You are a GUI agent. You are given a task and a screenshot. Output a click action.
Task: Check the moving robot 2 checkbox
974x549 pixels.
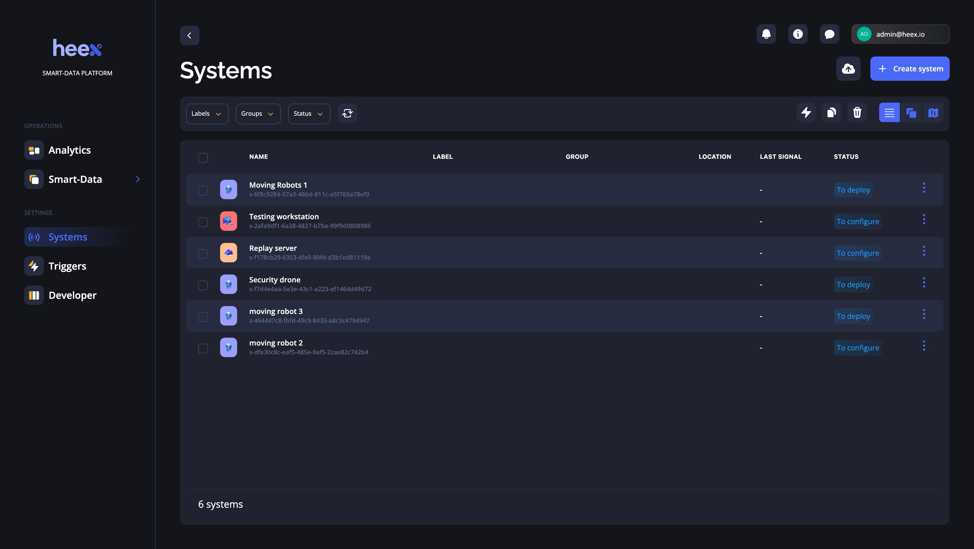(x=203, y=349)
